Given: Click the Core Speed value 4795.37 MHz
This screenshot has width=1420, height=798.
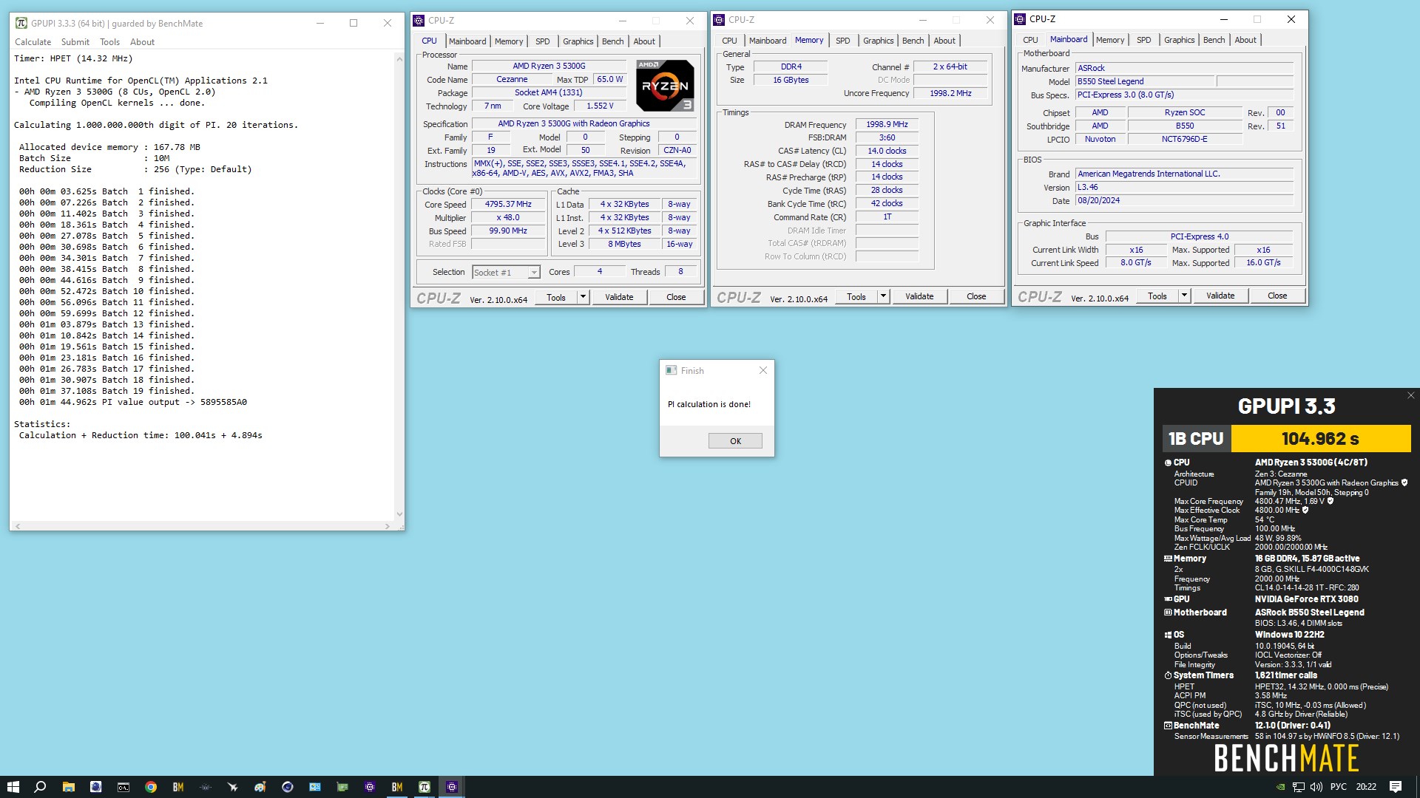Looking at the screenshot, I should coord(508,204).
